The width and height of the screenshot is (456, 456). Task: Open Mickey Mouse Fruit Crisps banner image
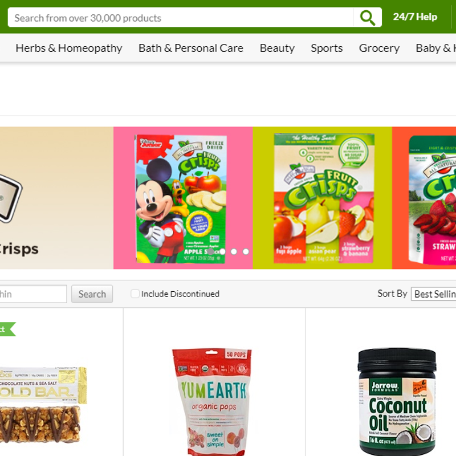pos(183,198)
